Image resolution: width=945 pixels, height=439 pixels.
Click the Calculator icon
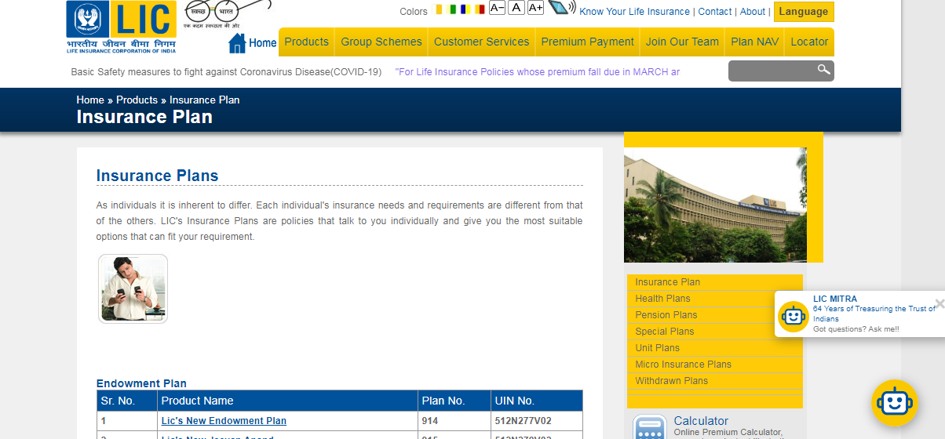pos(650,427)
